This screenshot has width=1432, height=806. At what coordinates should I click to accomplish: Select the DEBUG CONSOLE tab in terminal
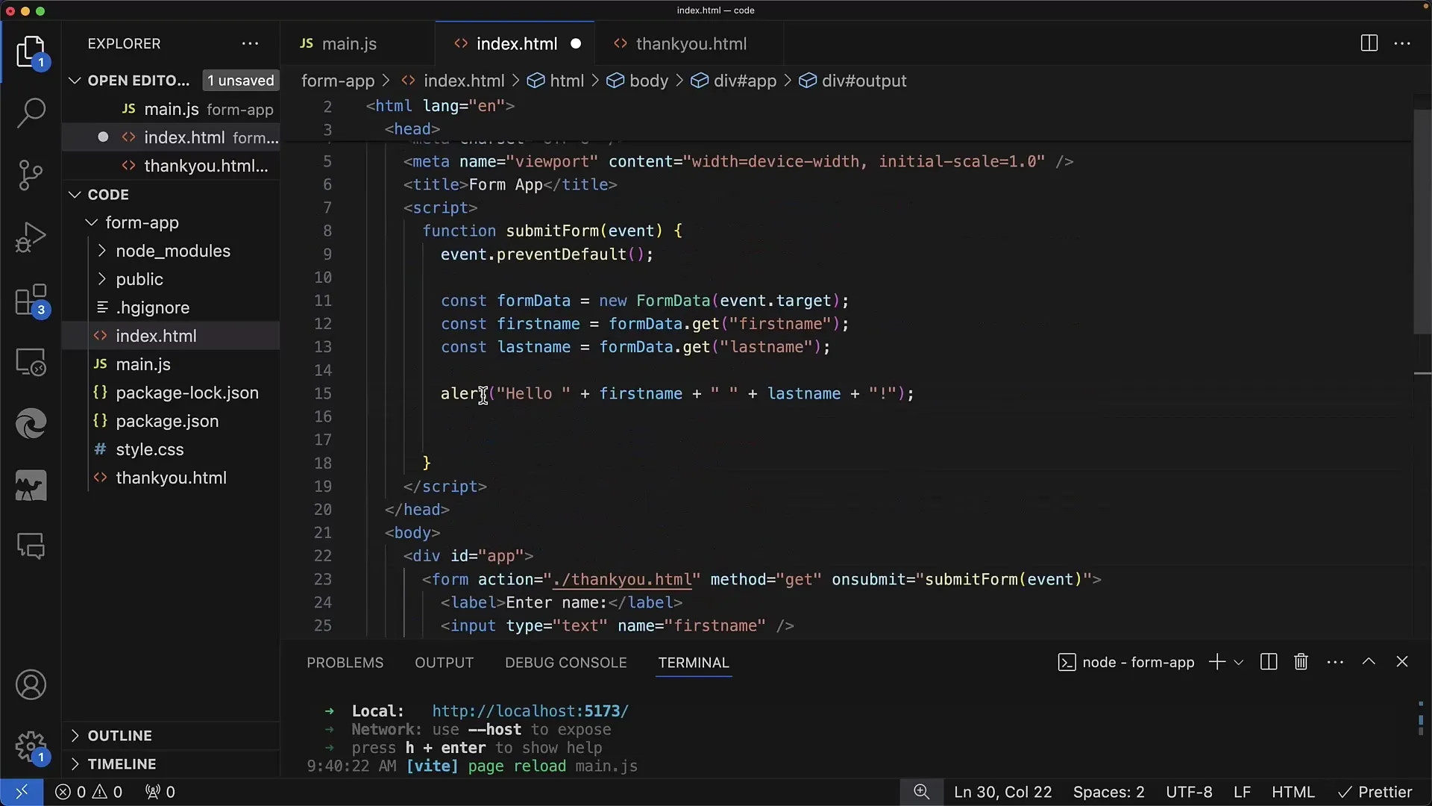tap(565, 662)
